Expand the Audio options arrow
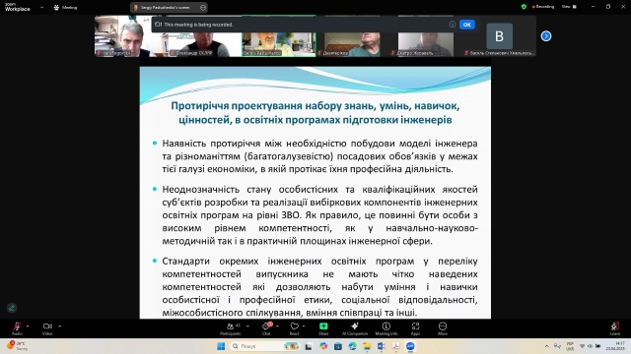 coord(28,325)
